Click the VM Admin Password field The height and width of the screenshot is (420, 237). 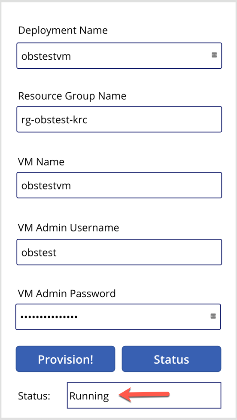pyautogui.click(x=118, y=317)
